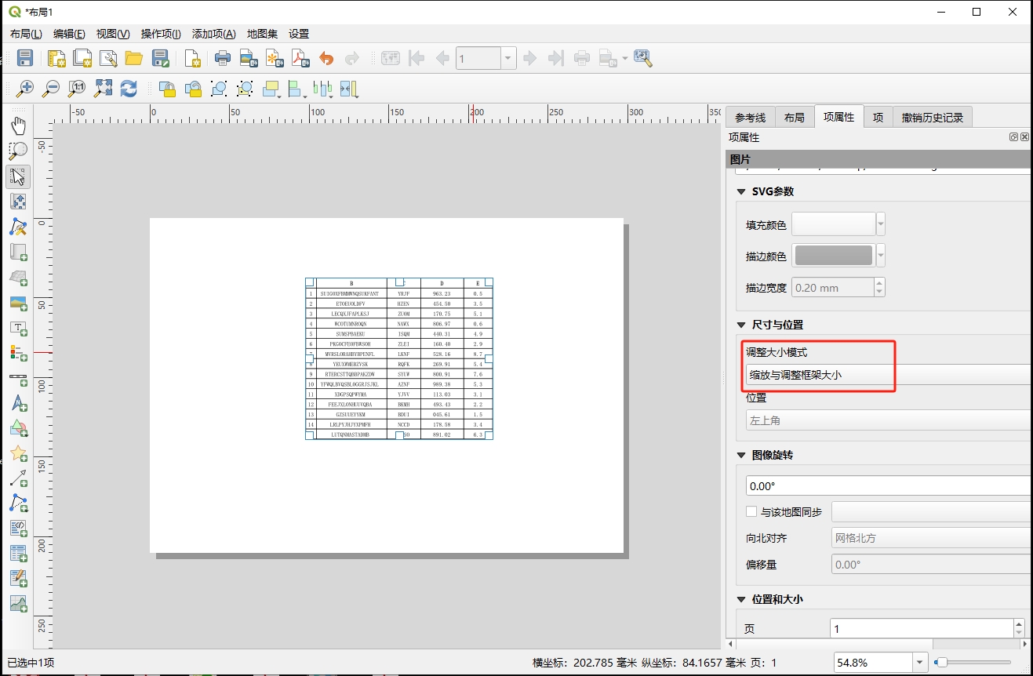
Task: Click the 描边颜色 gray color swatch
Action: point(833,256)
